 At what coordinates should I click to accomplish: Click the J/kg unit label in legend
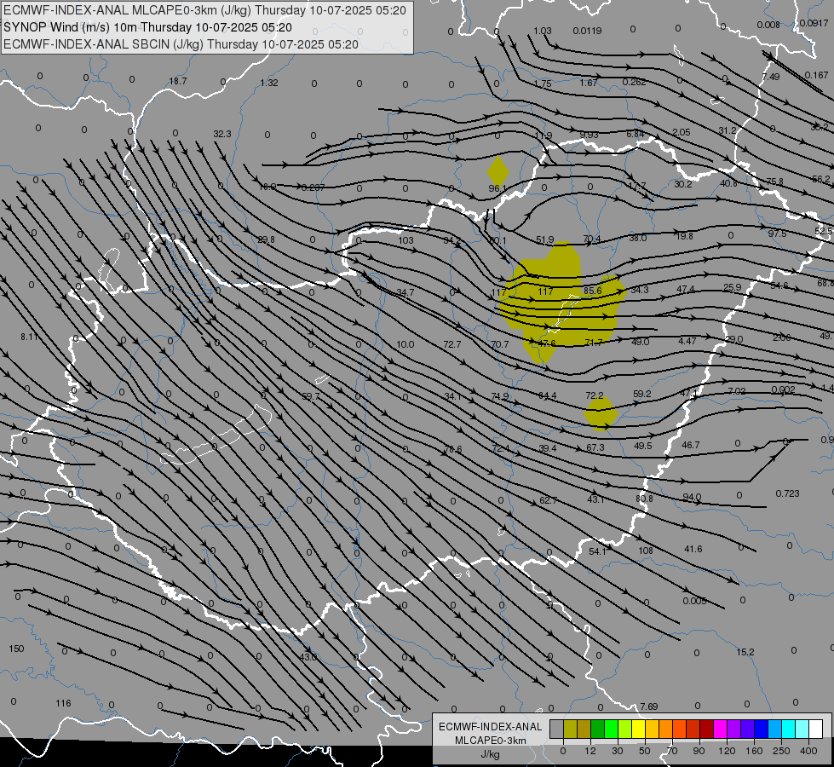[491, 754]
